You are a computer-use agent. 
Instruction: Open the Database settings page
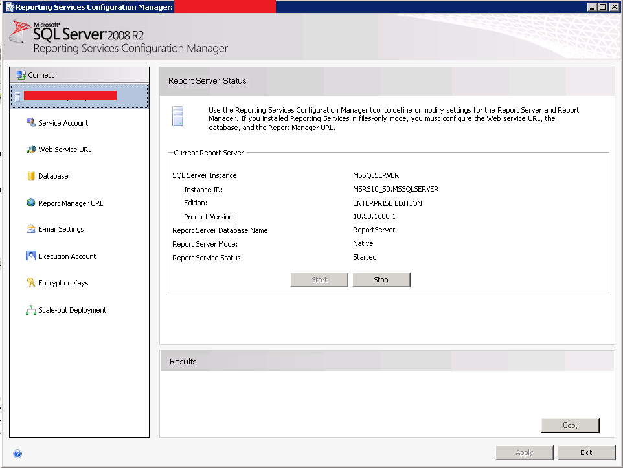53,176
